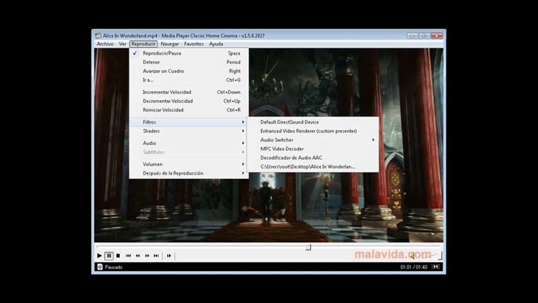
Task: Expand the Filtros submenu
Action: click(189, 122)
